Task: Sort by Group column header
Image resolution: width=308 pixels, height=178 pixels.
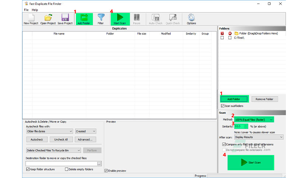Action: [x=205, y=34]
